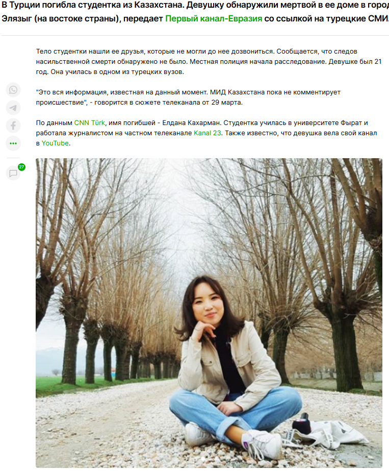The width and height of the screenshot is (389, 471).
Task: Select the white slide indicator dot on photo
Action: click(x=203, y=459)
